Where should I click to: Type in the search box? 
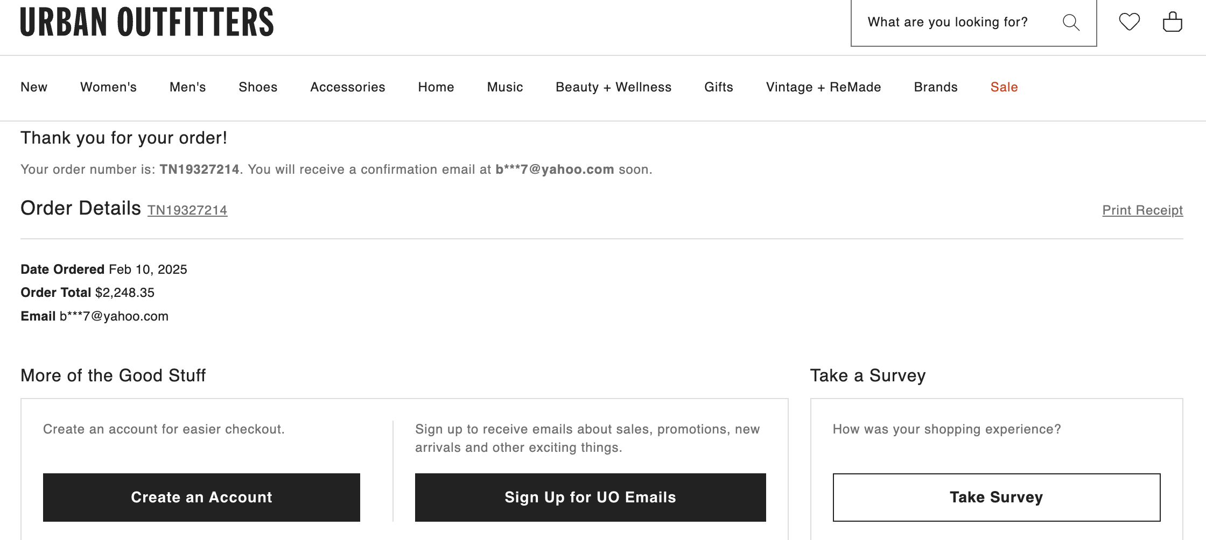click(x=948, y=22)
